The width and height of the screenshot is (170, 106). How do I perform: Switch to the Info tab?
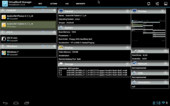click(x=40, y=4)
